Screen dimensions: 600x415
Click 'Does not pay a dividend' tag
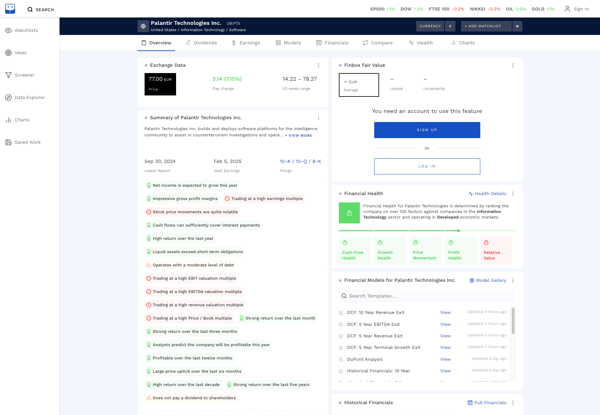tap(191, 398)
